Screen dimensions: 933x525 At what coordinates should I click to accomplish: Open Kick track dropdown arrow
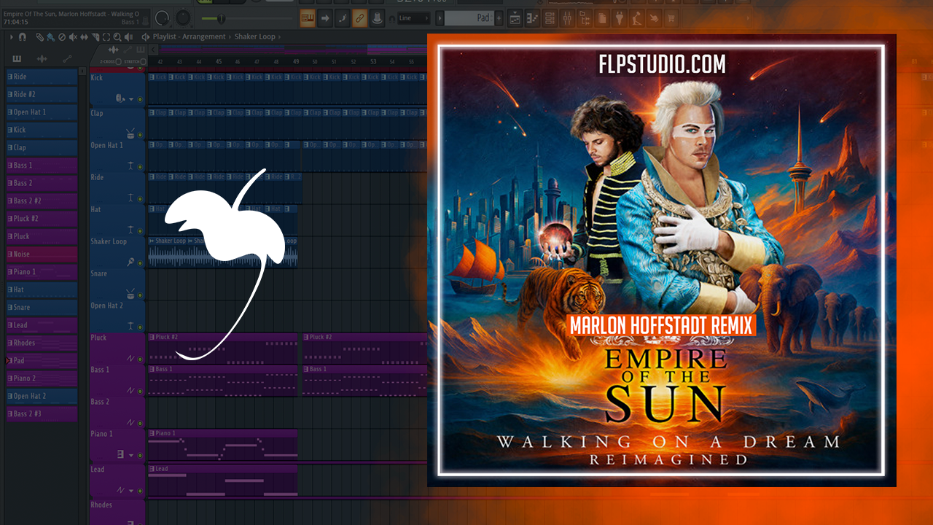(130, 99)
